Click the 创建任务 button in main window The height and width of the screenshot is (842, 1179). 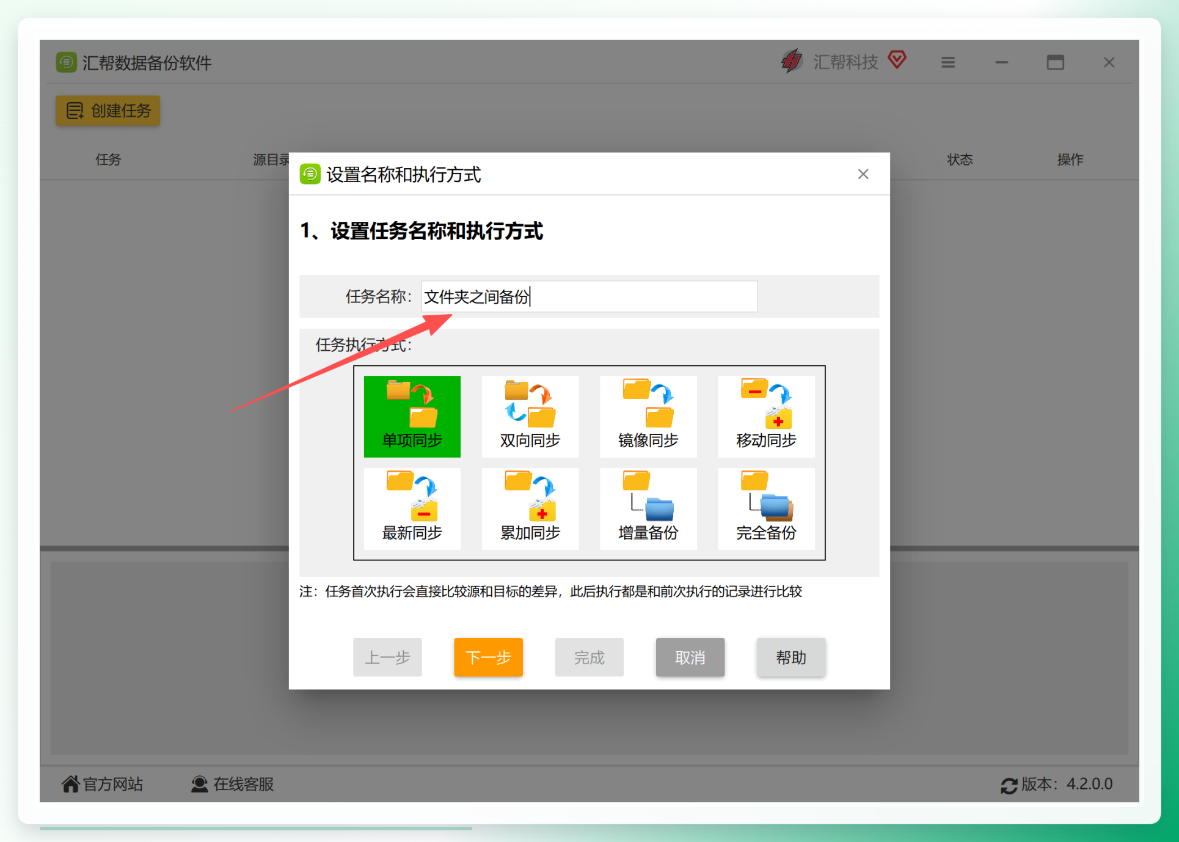108,111
